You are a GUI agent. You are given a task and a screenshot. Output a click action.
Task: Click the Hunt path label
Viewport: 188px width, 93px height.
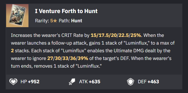[x=77, y=21]
